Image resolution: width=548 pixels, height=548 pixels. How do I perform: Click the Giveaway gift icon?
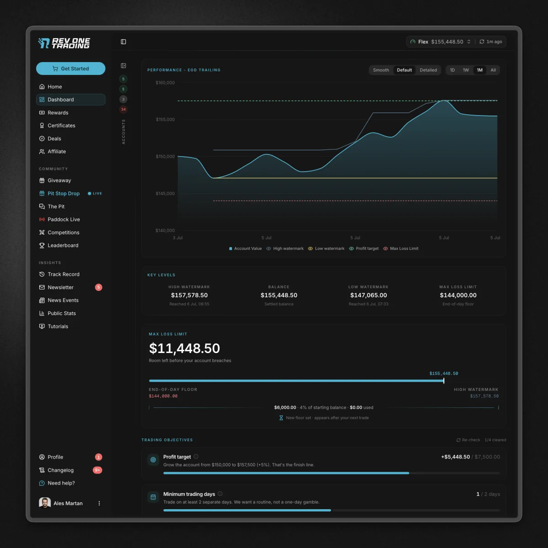point(42,180)
